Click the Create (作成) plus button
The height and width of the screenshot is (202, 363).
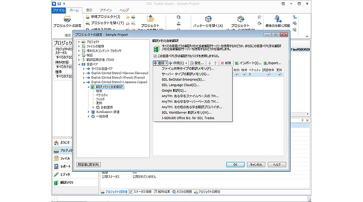[176, 63]
